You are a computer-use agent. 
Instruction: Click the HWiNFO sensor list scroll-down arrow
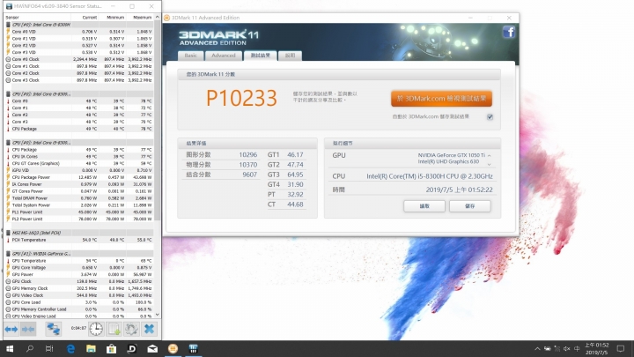(158, 315)
